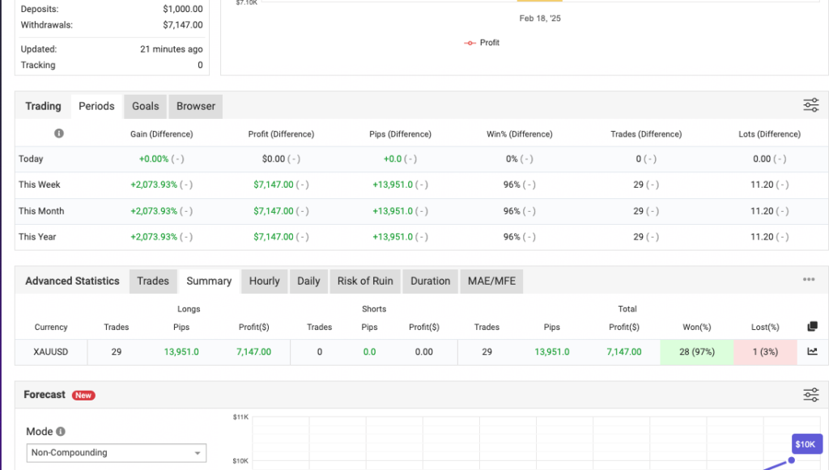The height and width of the screenshot is (470, 829).
Task: Open the Trades tab in Advanced Statistics
Action: [153, 281]
